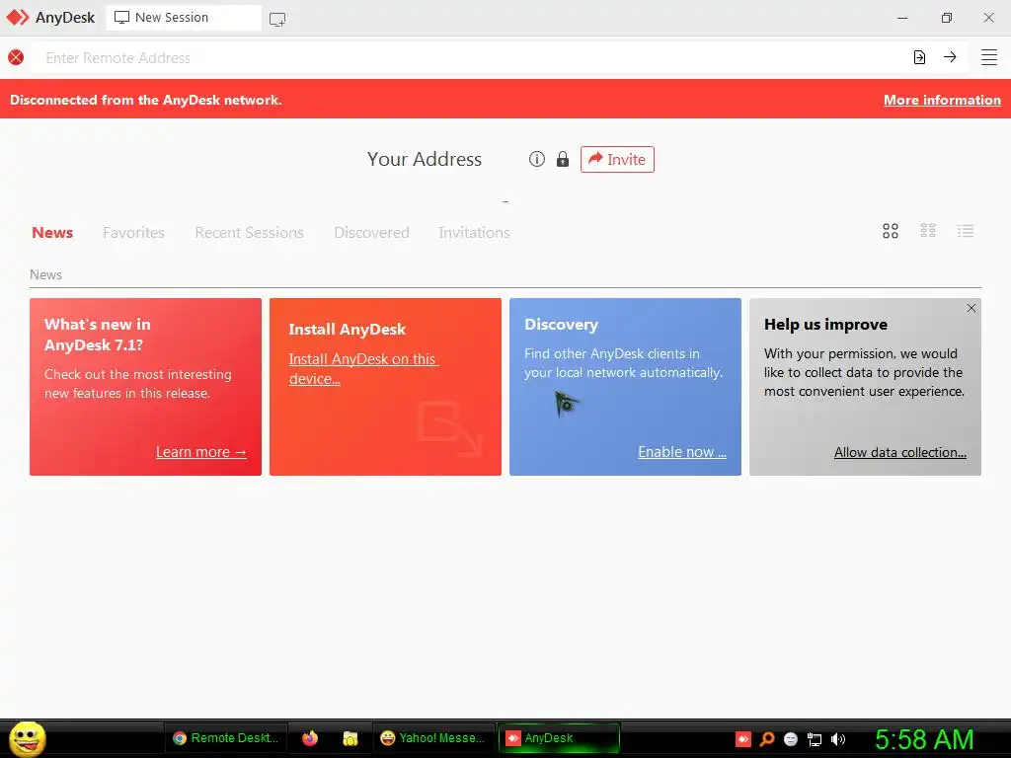Click the What's new in AnyDesk 7.1 heading
The image size is (1011, 758).
pos(98,335)
